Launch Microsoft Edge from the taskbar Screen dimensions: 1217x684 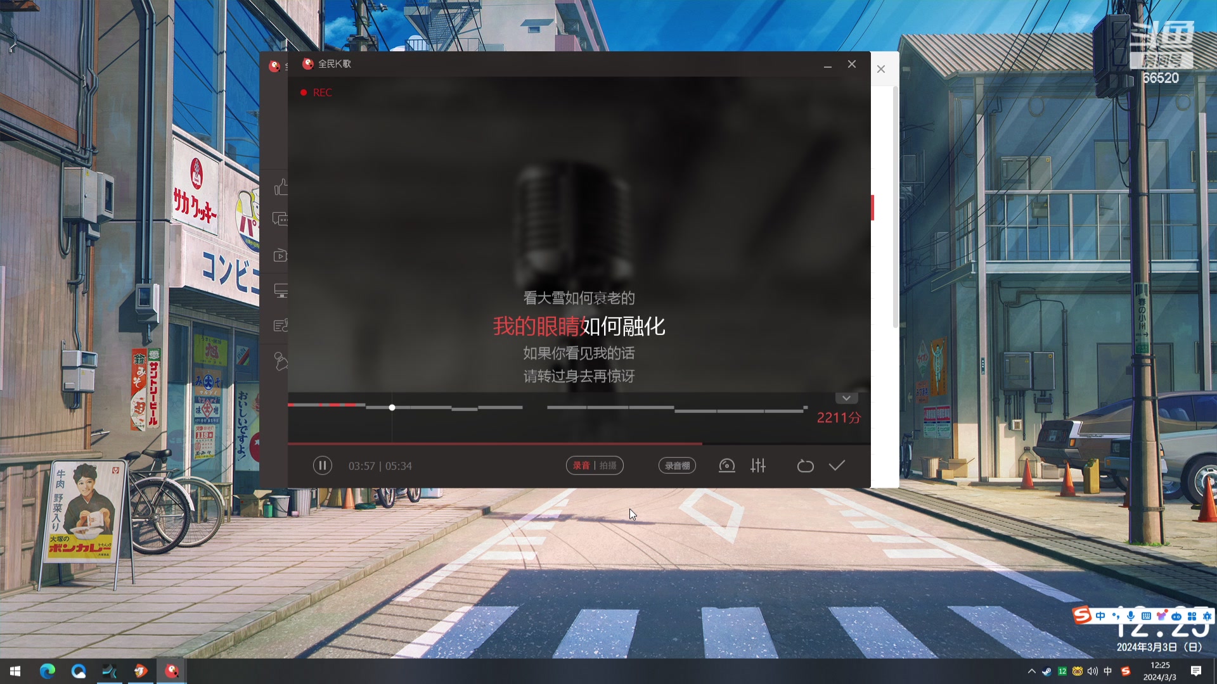coord(48,671)
